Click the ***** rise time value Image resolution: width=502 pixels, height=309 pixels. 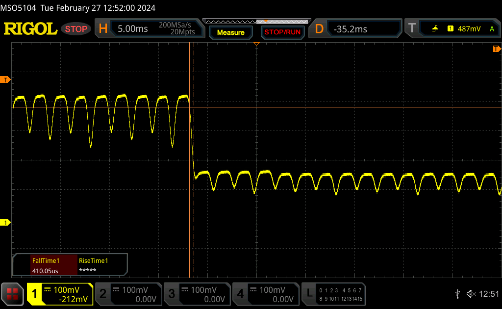(x=87, y=271)
